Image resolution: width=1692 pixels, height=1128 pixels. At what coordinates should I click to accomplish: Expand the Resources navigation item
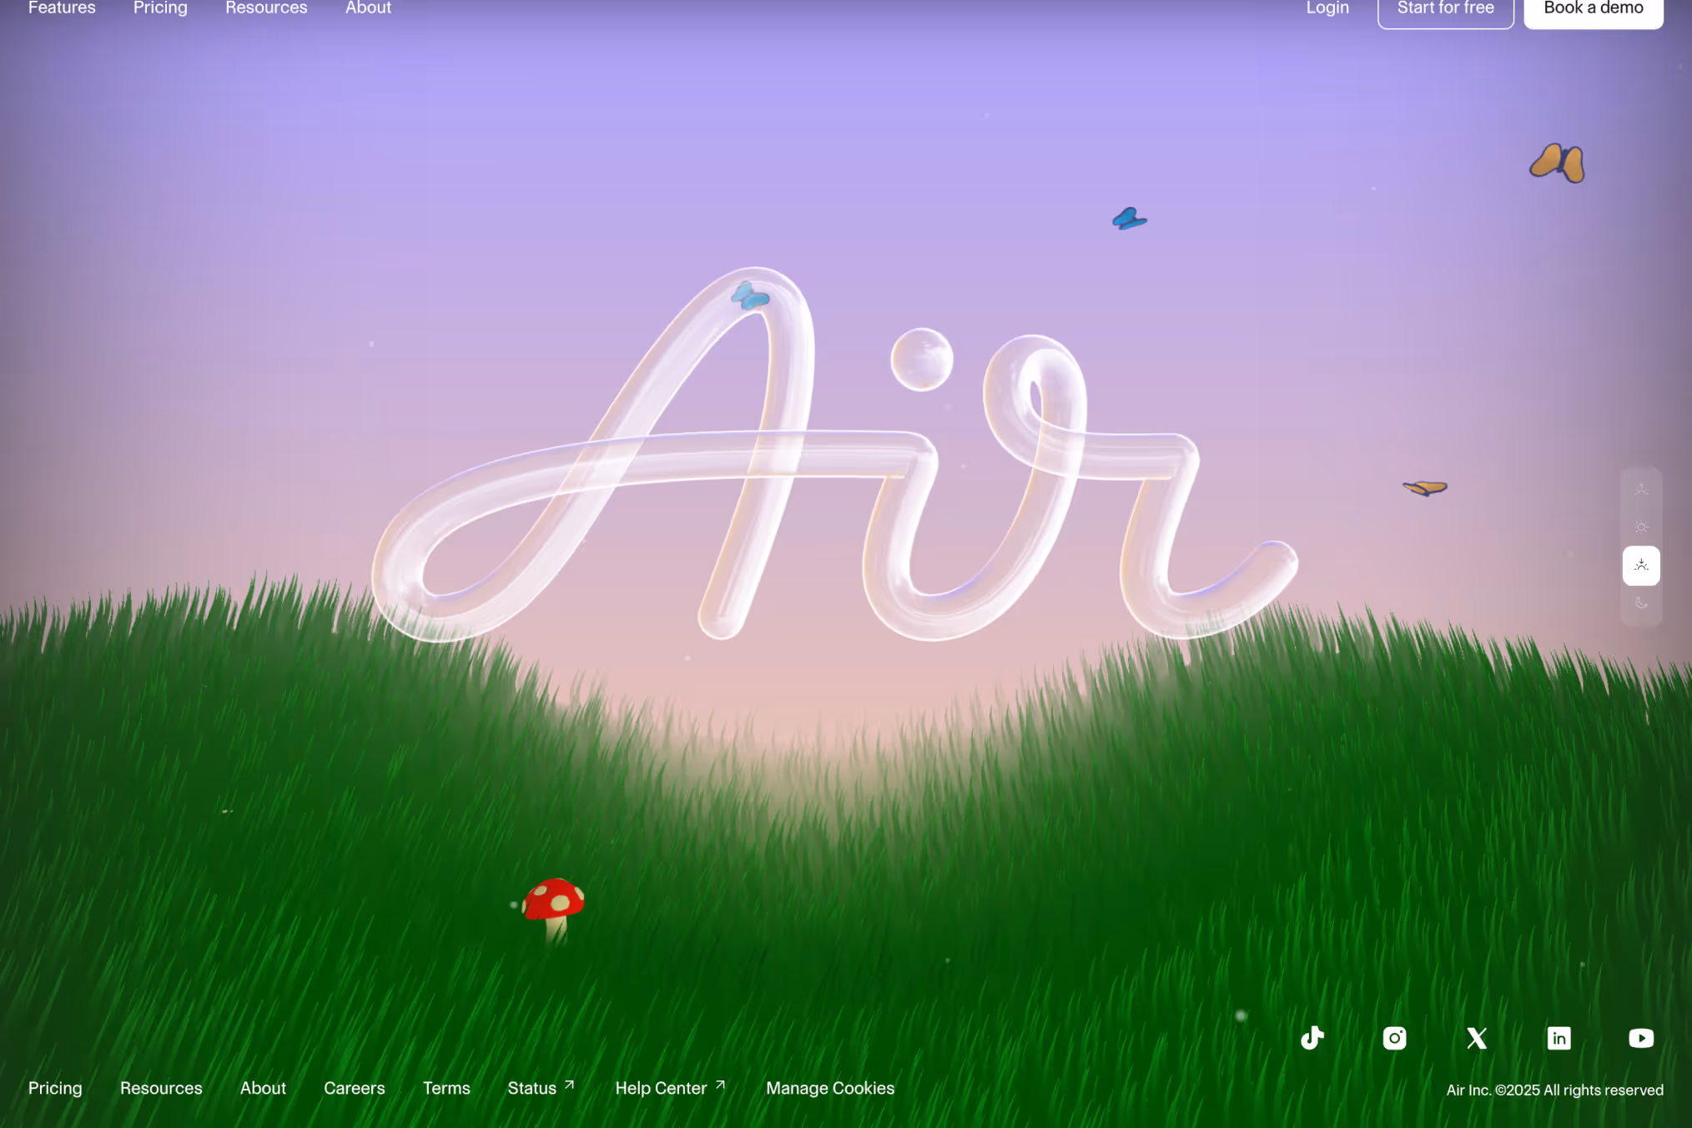[x=265, y=8]
